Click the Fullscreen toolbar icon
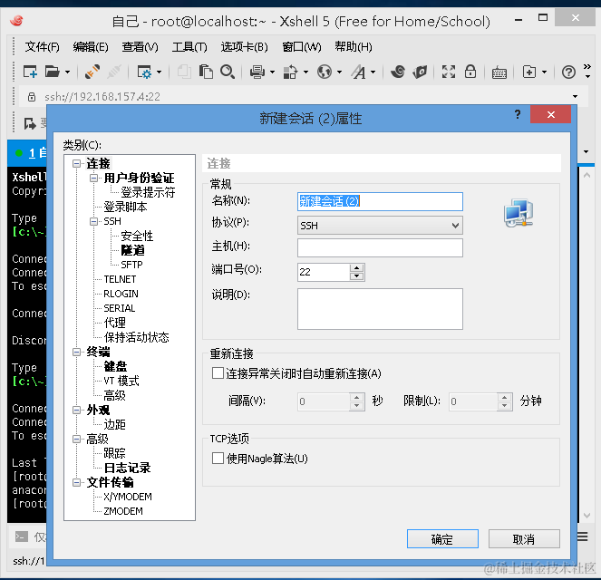 coord(449,72)
